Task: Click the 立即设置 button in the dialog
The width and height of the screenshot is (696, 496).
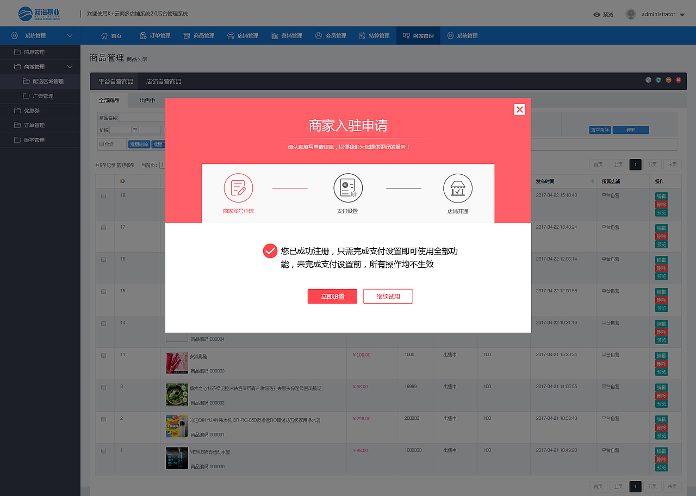Action: coord(332,296)
